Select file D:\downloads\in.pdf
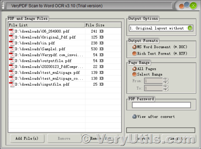This screenshot has height=149, width=201. (35, 43)
